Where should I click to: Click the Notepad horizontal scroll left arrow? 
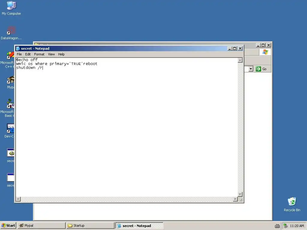coord(18,199)
